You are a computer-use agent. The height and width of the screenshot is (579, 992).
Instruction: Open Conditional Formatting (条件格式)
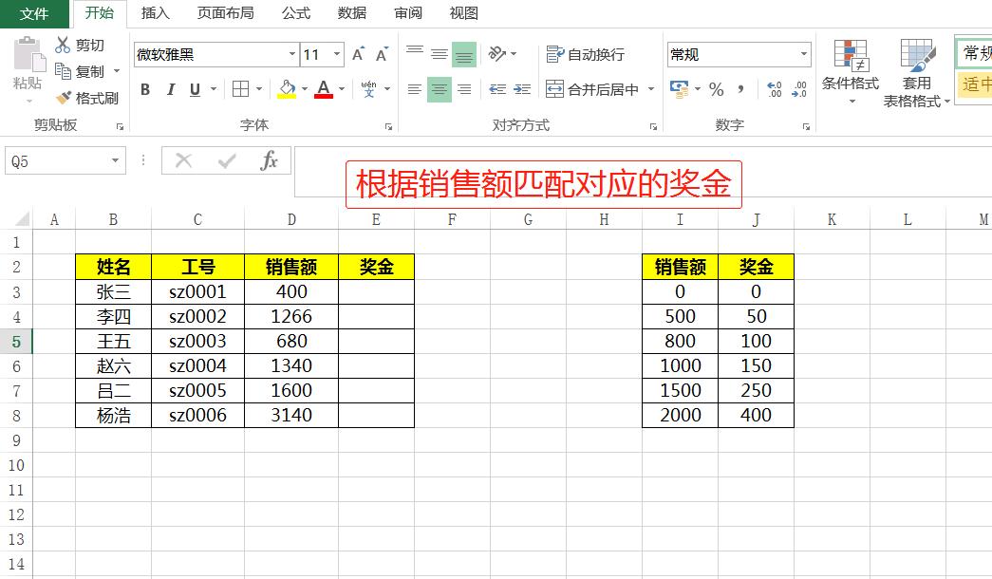pyautogui.click(x=851, y=72)
